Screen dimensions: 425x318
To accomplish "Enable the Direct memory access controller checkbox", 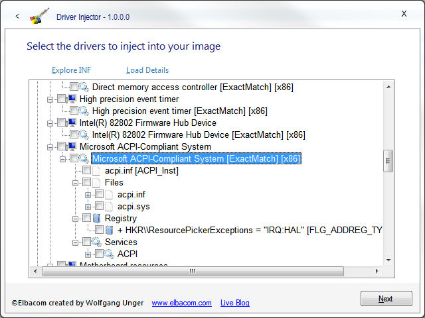I will point(74,87).
